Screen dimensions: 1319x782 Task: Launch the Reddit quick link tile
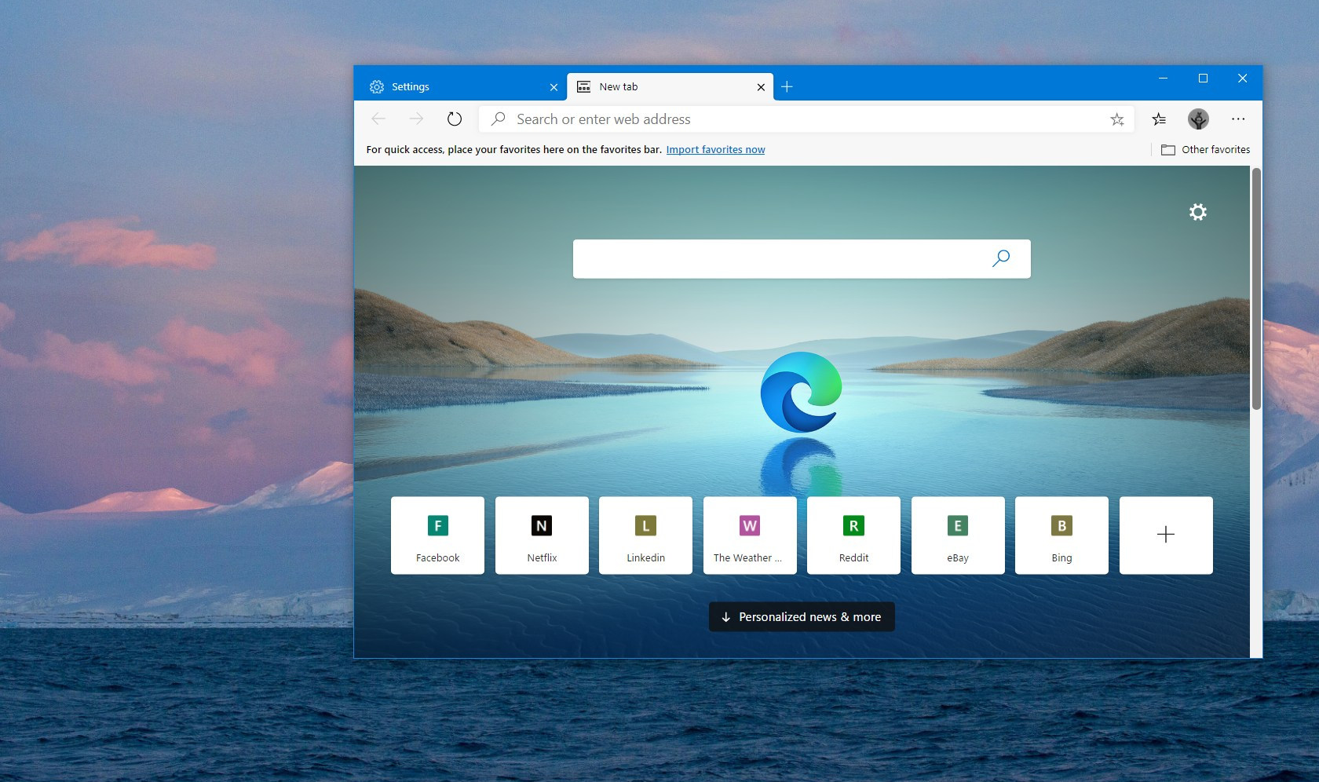tap(853, 535)
